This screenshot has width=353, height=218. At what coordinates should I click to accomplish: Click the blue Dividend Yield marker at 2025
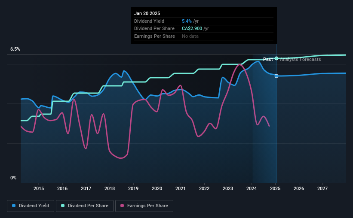[276, 76]
